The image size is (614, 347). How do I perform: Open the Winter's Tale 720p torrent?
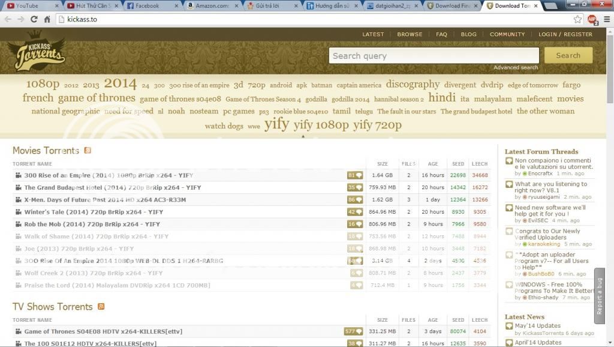point(94,212)
